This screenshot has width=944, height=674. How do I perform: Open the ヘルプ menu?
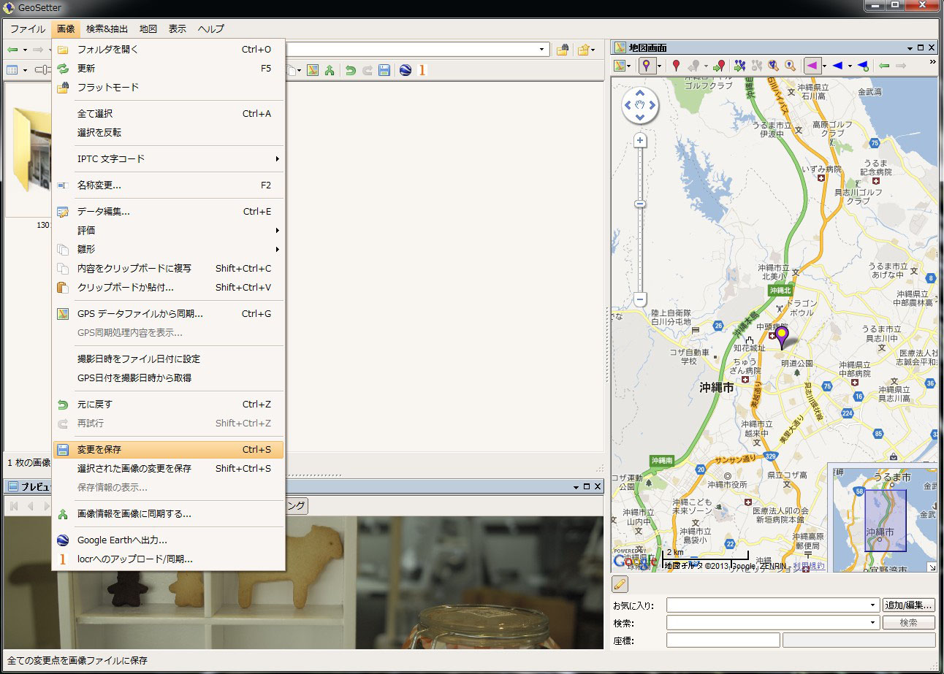(210, 29)
